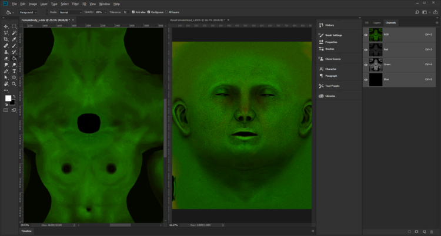Select the Path Selection tool

pyautogui.click(x=6, y=77)
